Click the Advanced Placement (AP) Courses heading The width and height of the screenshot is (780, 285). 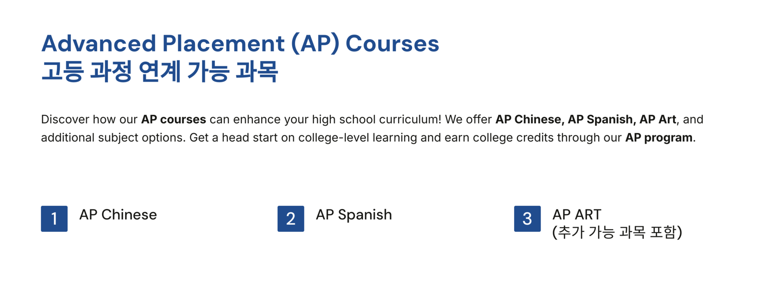240,43
